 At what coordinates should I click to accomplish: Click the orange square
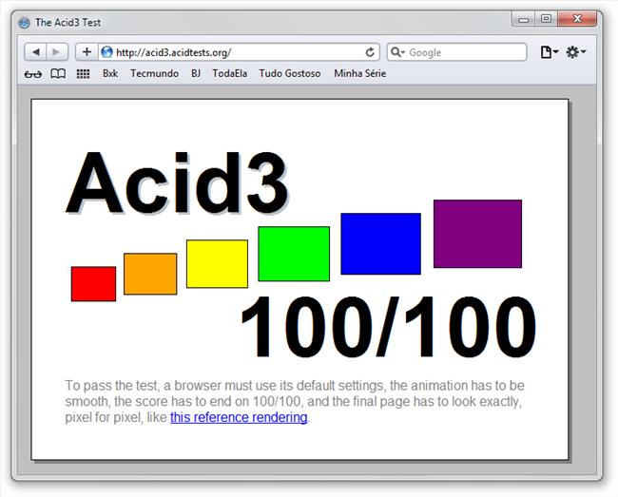pyautogui.click(x=150, y=274)
